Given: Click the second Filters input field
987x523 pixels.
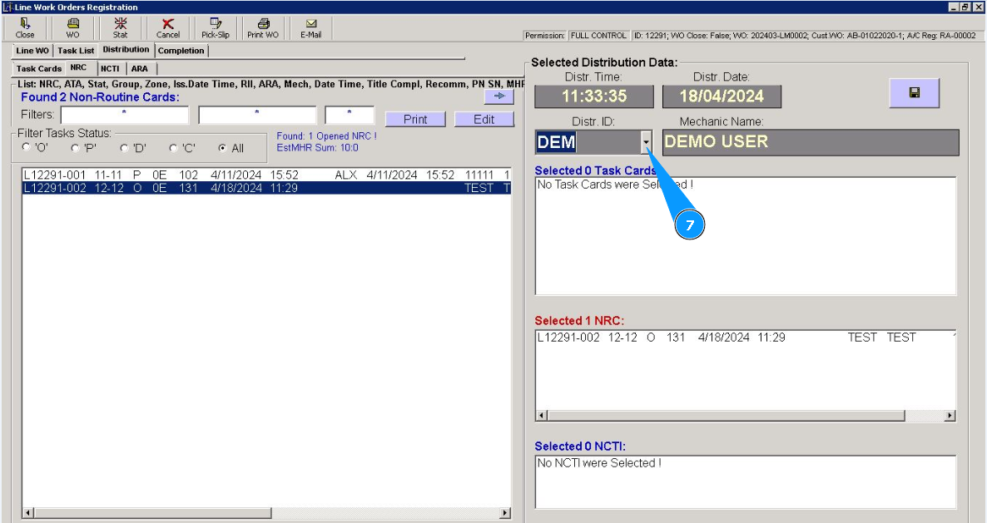Looking at the screenshot, I should click(x=257, y=115).
